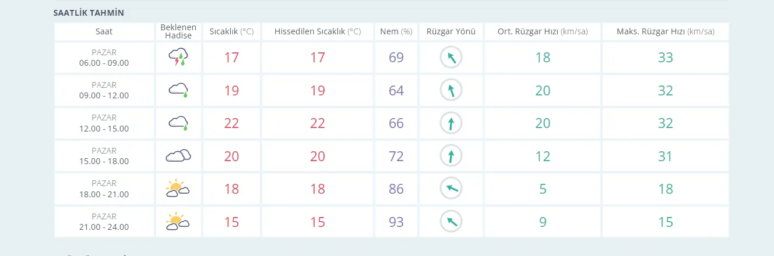774x256 pixels.
Task: Click the Saat column header
Action: tap(104, 31)
